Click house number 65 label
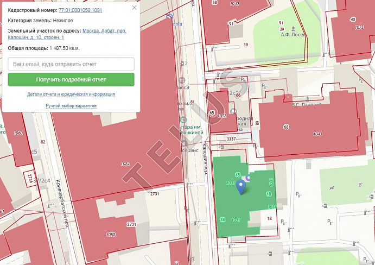Viewport: 375px width, 265px height. tap(212, 113)
